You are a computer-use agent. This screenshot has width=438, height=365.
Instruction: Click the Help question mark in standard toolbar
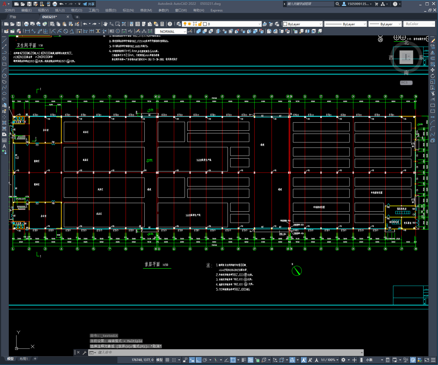coord(170,24)
